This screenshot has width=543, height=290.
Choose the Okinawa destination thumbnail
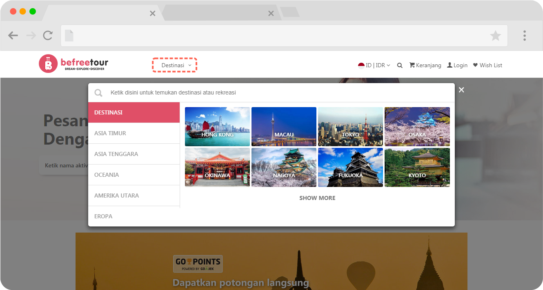click(x=217, y=167)
